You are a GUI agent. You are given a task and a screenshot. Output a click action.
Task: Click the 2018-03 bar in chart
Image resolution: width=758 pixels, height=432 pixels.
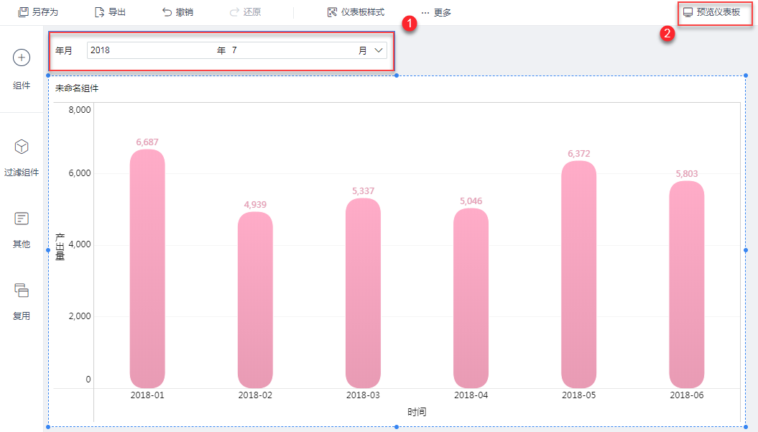click(x=363, y=293)
